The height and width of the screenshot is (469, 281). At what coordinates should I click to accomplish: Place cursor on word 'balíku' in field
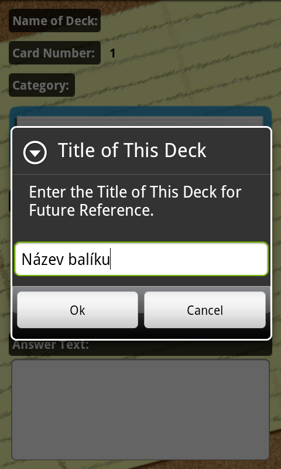(x=89, y=260)
